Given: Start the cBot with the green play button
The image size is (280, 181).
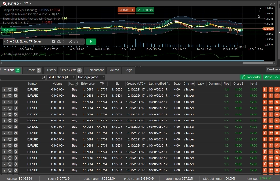Looking at the screenshot, I should click(x=91, y=42).
